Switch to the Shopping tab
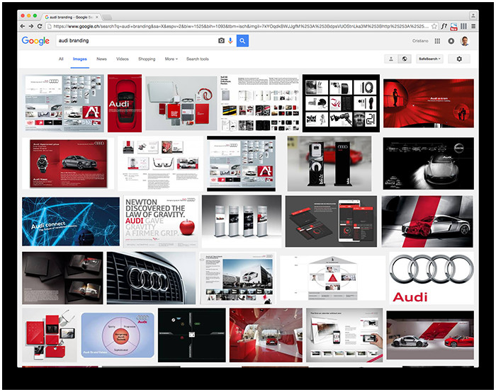The height and width of the screenshot is (392, 496). click(x=147, y=59)
